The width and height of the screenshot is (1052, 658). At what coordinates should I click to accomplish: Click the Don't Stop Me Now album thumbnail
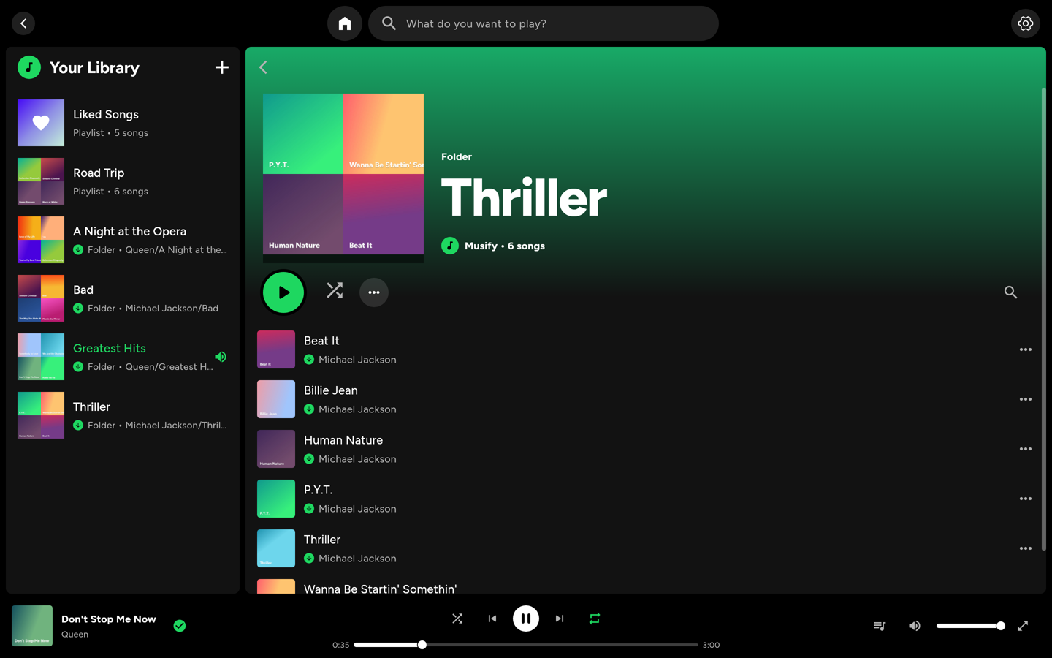point(32,626)
